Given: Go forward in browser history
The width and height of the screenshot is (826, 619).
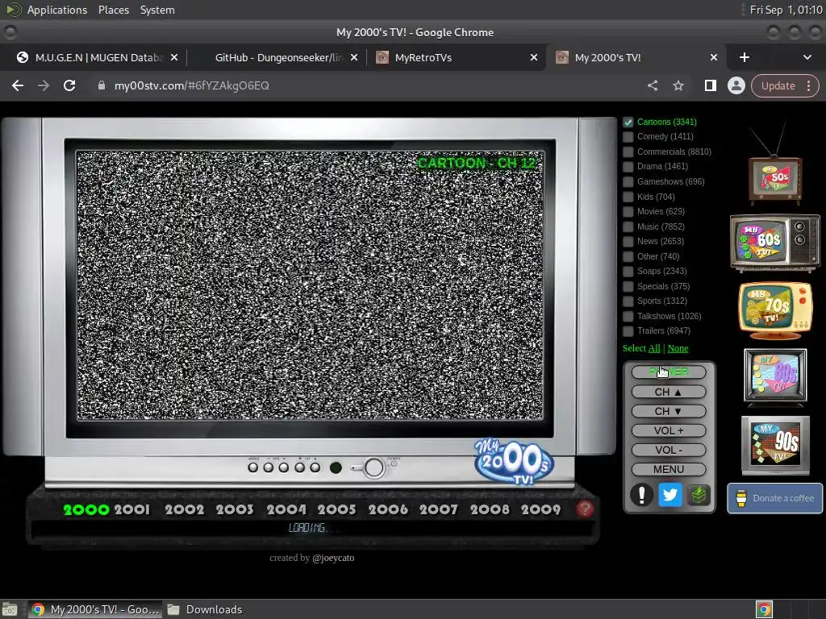Looking at the screenshot, I should pos(44,85).
